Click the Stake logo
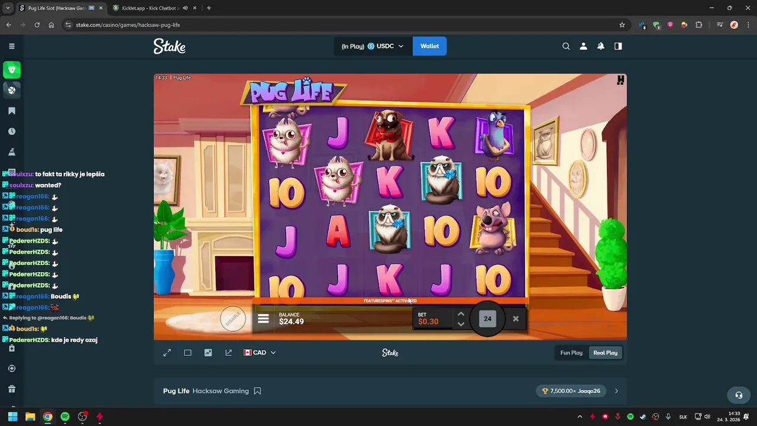This screenshot has width=757, height=426. click(x=170, y=46)
